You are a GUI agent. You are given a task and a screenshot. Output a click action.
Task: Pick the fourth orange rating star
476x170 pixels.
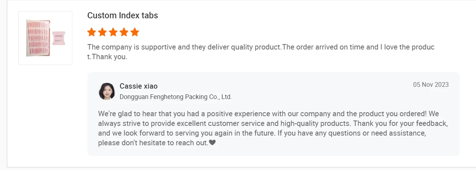pos(124,33)
